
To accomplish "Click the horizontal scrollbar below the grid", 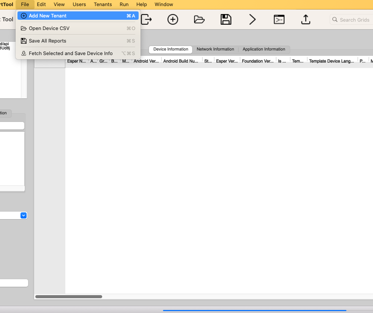I will click(68, 297).
